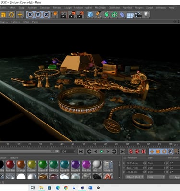
Task: Select the Scale tool icon
Action: (x=3, y=15)
